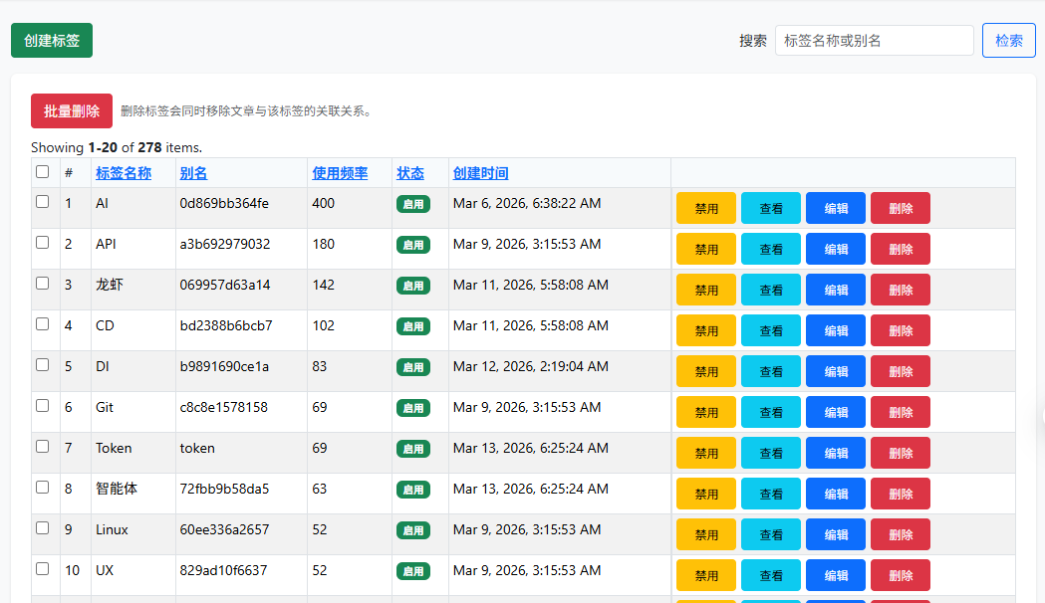Delete the AI tag with 删除
The width and height of the screenshot is (1045, 603).
pyautogui.click(x=901, y=208)
